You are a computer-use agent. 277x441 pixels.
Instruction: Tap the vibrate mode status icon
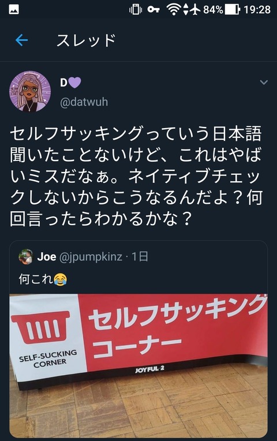pyautogui.click(x=136, y=10)
